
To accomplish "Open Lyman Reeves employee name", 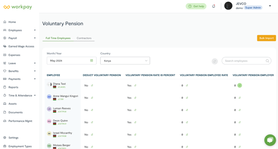I will point(62,108).
